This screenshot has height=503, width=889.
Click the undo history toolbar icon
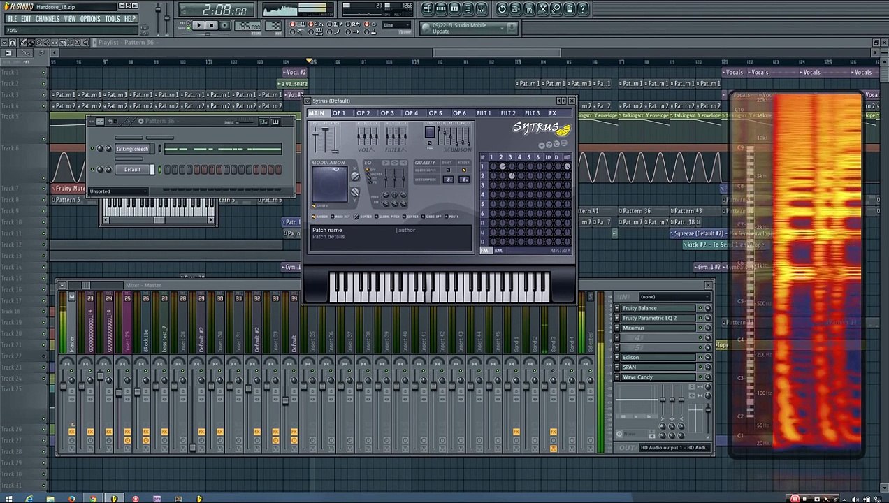(502, 9)
